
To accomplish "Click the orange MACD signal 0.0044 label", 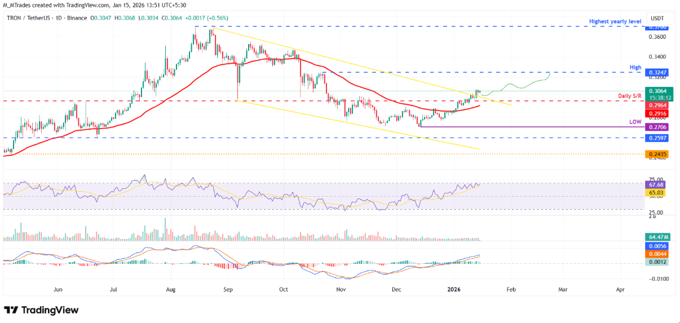I will [x=657, y=254].
